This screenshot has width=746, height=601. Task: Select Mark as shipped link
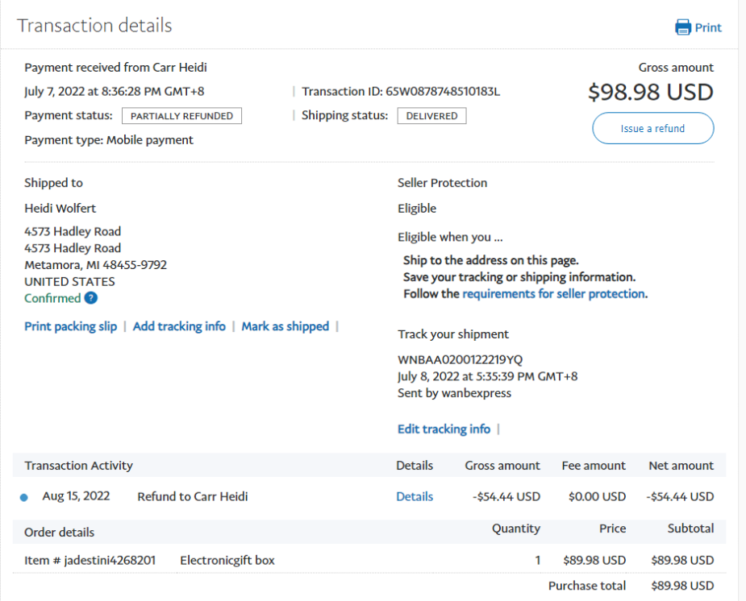coord(285,326)
